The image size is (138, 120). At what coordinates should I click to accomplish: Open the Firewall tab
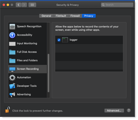click(75, 16)
